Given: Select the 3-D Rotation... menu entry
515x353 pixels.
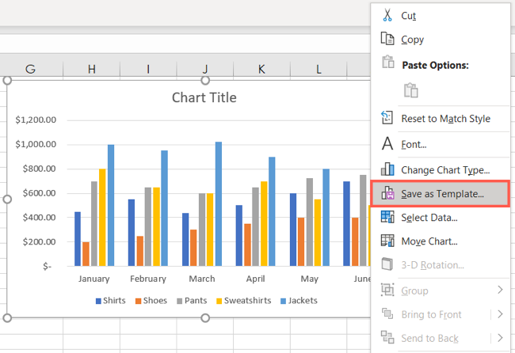Looking at the screenshot, I should point(433,265).
